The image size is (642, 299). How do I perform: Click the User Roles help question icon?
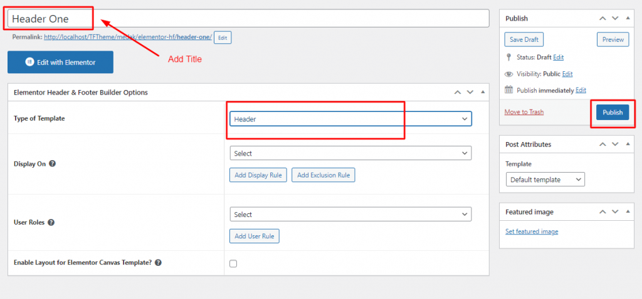tap(50, 222)
